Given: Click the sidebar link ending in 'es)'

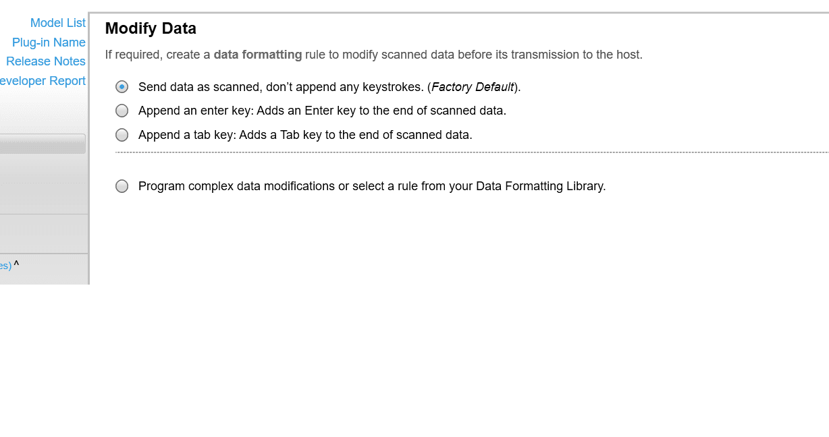Looking at the screenshot, I should click(x=5, y=266).
